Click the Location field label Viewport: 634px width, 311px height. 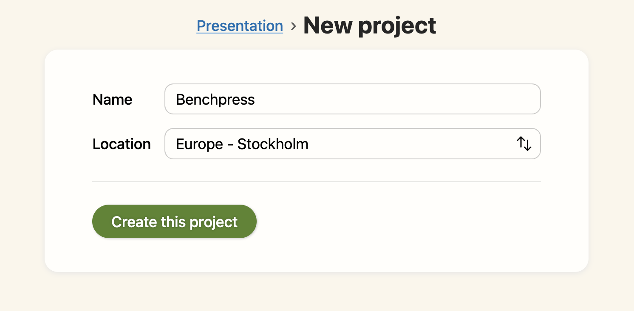point(122,144)
